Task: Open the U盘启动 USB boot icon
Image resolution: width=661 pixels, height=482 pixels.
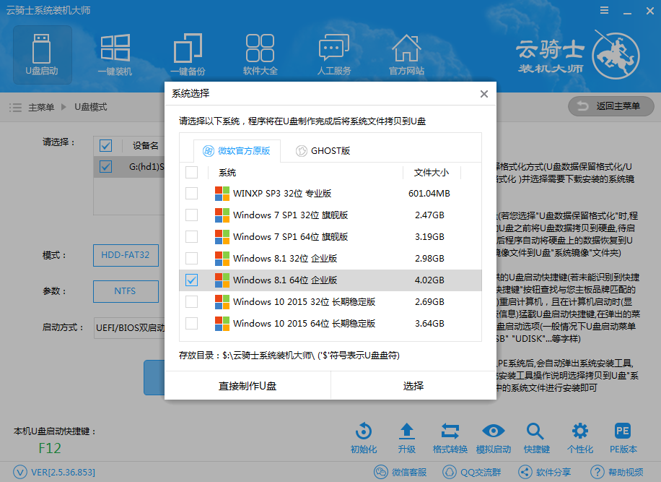Action: pyautogui.click(x=42, y=49)
